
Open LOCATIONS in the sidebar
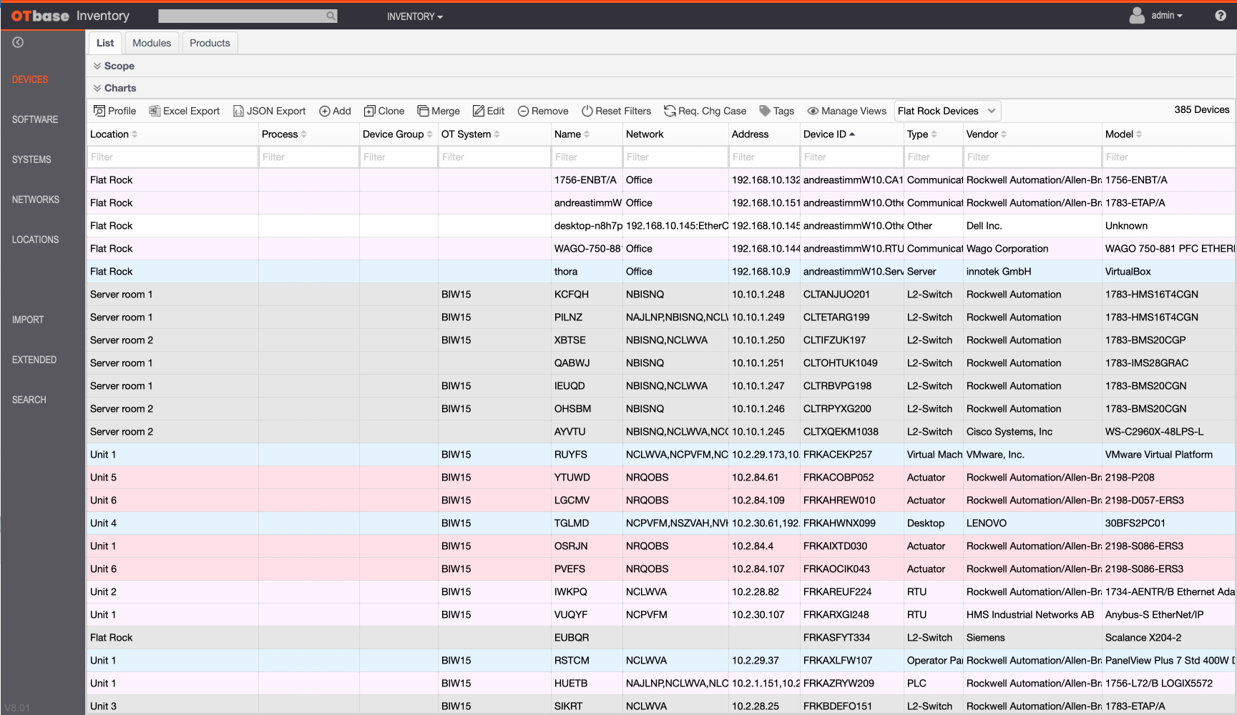tap(35, 240)
